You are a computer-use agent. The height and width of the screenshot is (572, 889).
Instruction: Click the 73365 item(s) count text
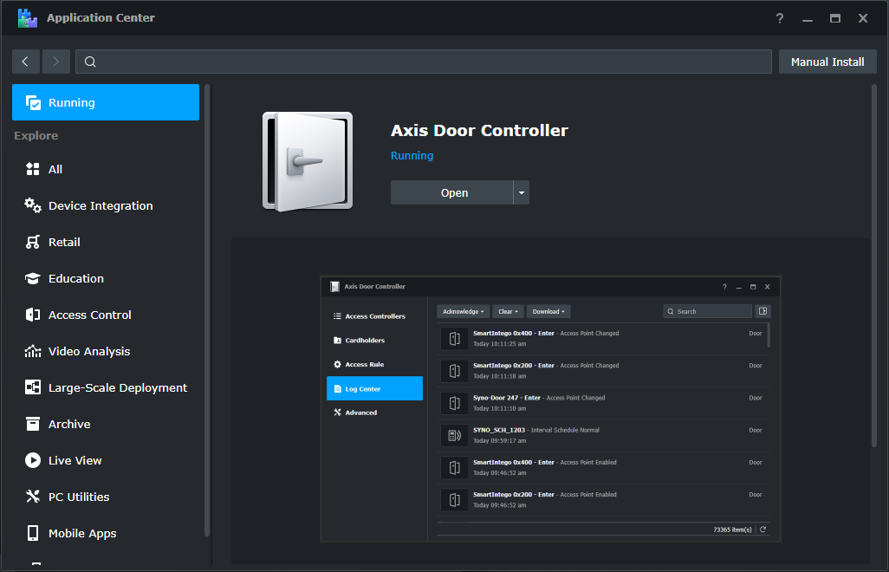click(732, 530)
